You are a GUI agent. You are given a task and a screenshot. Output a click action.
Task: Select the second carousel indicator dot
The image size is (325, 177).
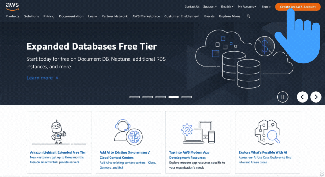click(x=148, y=97)
